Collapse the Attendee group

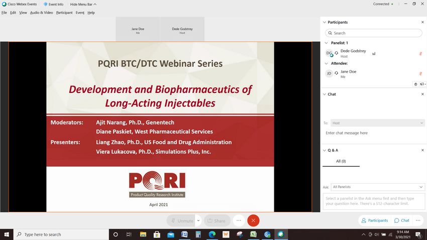(326, 63)
